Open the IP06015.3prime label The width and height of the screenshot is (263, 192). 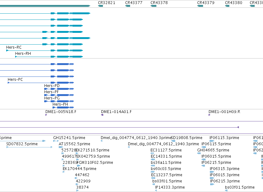click(x=225, y=175)
